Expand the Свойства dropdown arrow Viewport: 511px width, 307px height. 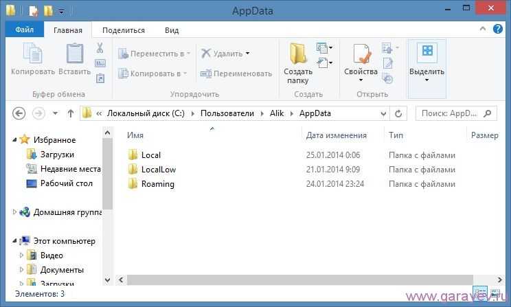coord(361,80)
